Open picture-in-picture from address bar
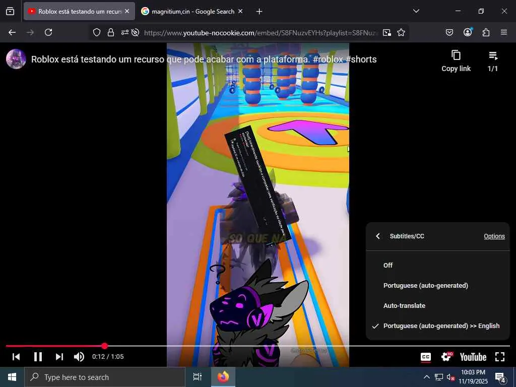Viewport: 516px width, 387px height. (387, 32)
